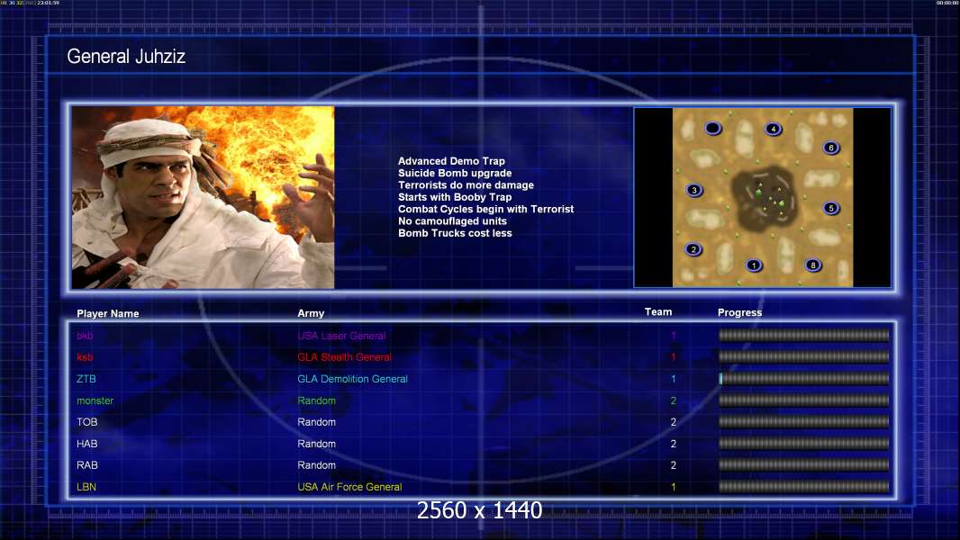This screenshot has height=540, width=960.
Task: Select start position 2 on the minimap
Action: [693, 249]
